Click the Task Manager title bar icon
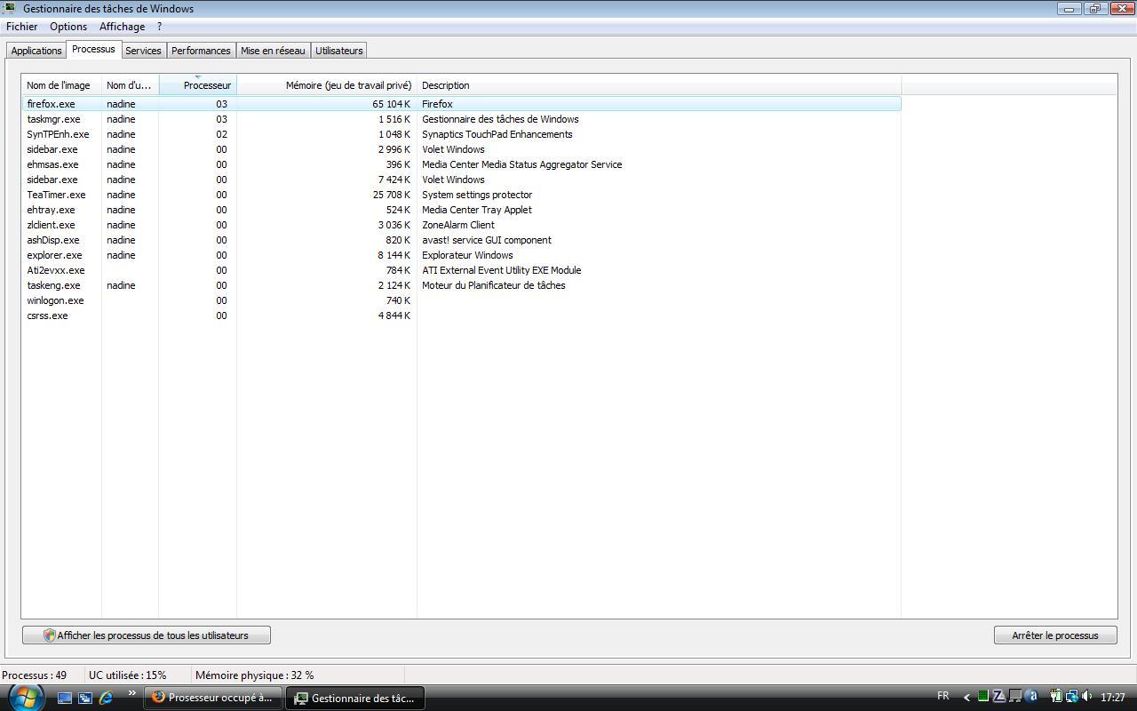 tap(10, 8)
